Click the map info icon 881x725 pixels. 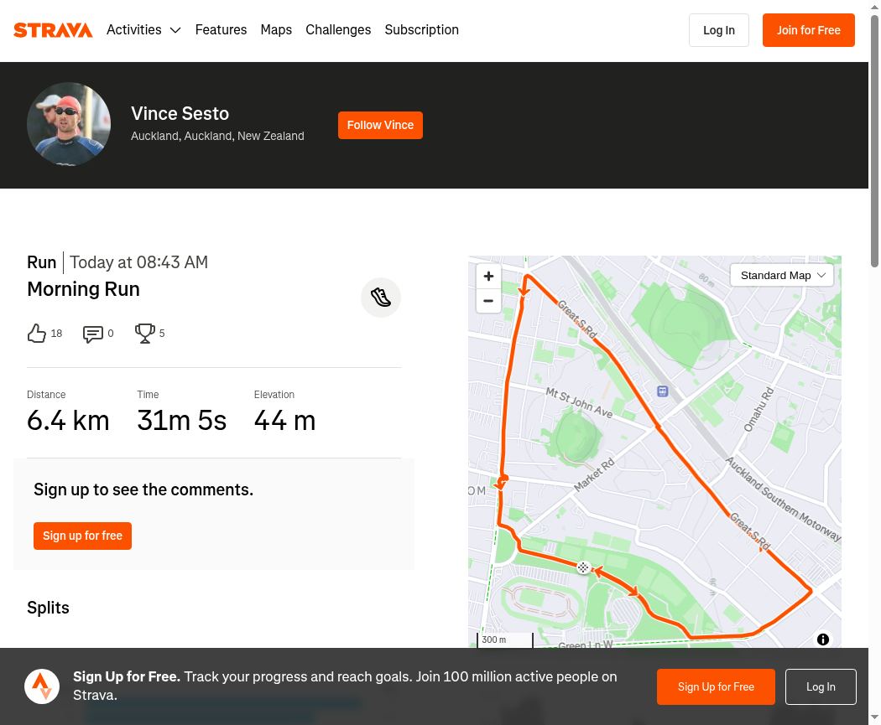click(823, 640)
